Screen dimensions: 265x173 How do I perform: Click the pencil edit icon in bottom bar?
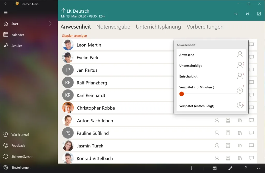click(x=230, y=168)
